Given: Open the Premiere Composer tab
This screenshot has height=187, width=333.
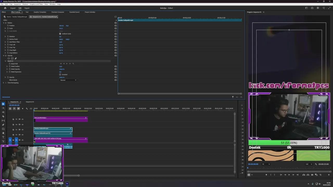Looking at the screenshot, I should coord(58,12).
